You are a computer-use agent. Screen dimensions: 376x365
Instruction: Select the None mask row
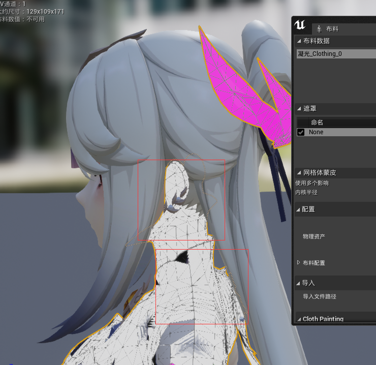tap(336, 132)
